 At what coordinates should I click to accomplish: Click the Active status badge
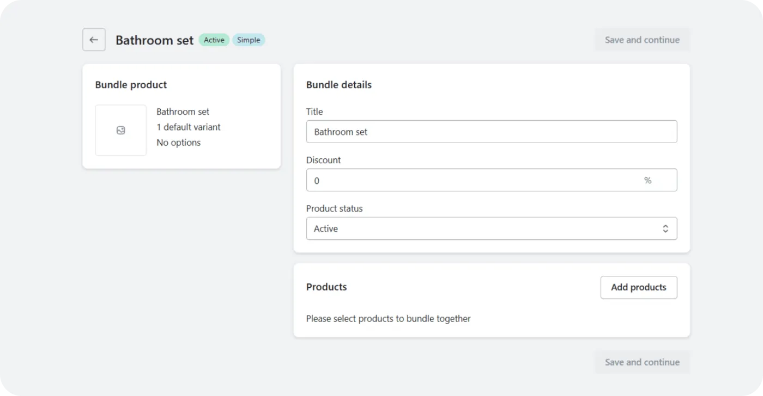[x=214, y=40]
